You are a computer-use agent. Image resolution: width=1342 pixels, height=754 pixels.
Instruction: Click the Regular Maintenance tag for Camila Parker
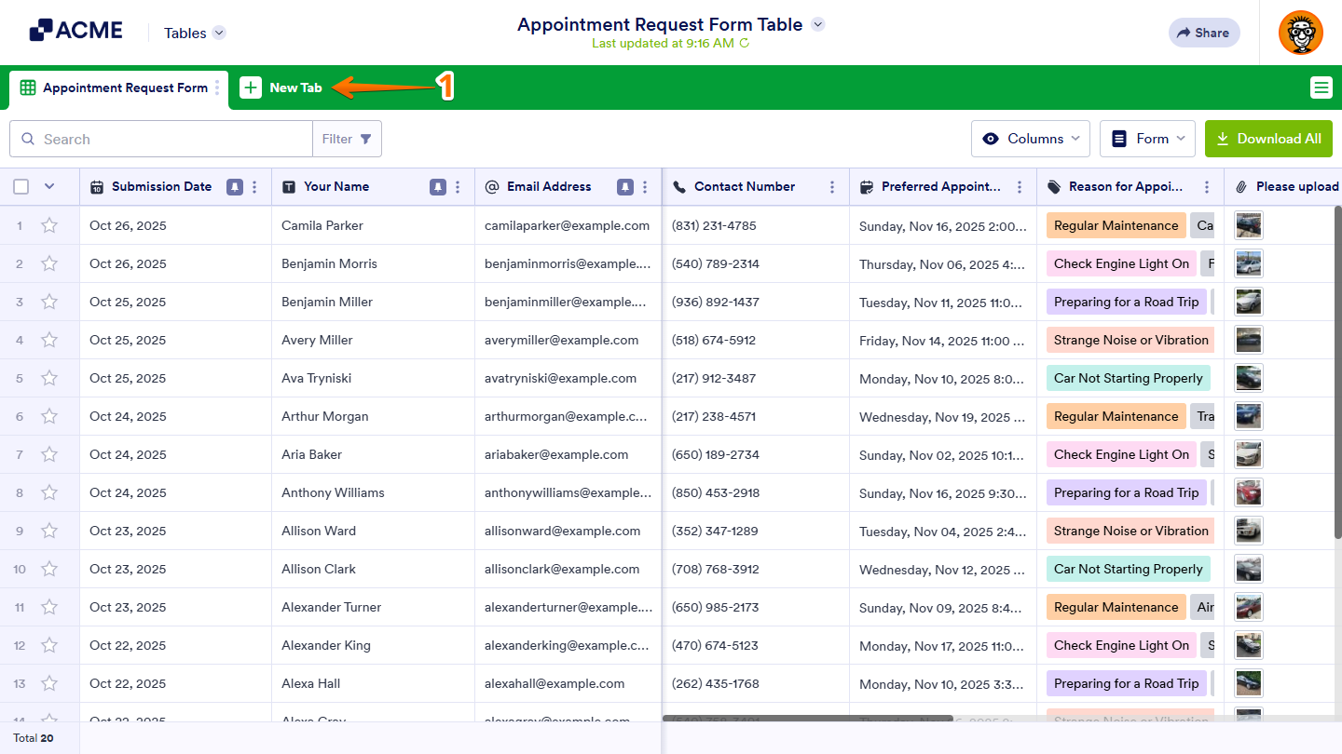click(1116, 225)
